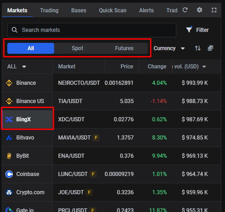This screenshot has height=212, width=225.
Task: Open the Currency dropdown
Action: [x=169, y=48]
